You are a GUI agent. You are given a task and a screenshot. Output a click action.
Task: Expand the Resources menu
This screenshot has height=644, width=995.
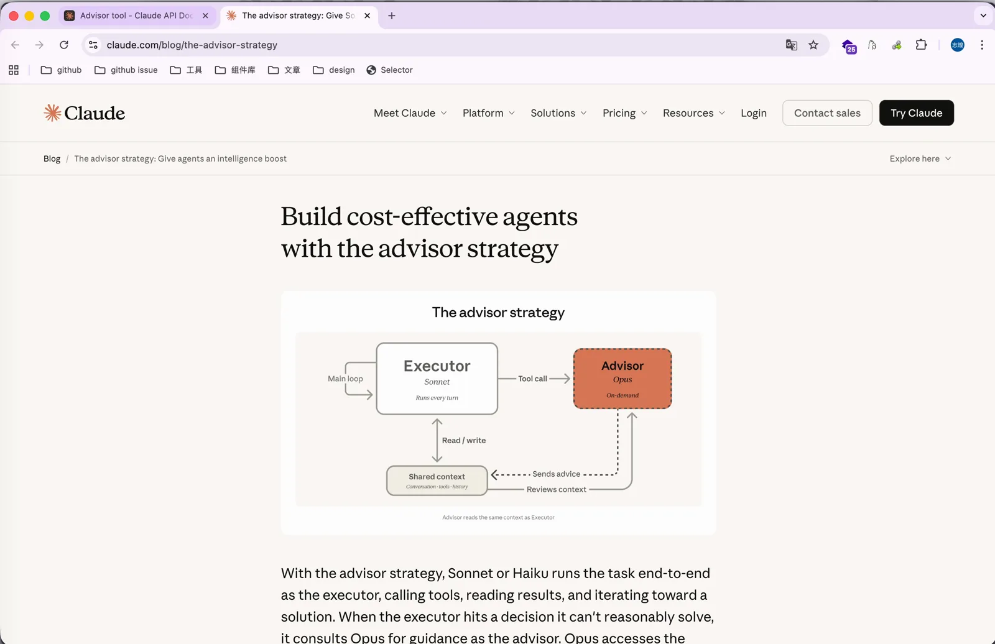(694, 113)
